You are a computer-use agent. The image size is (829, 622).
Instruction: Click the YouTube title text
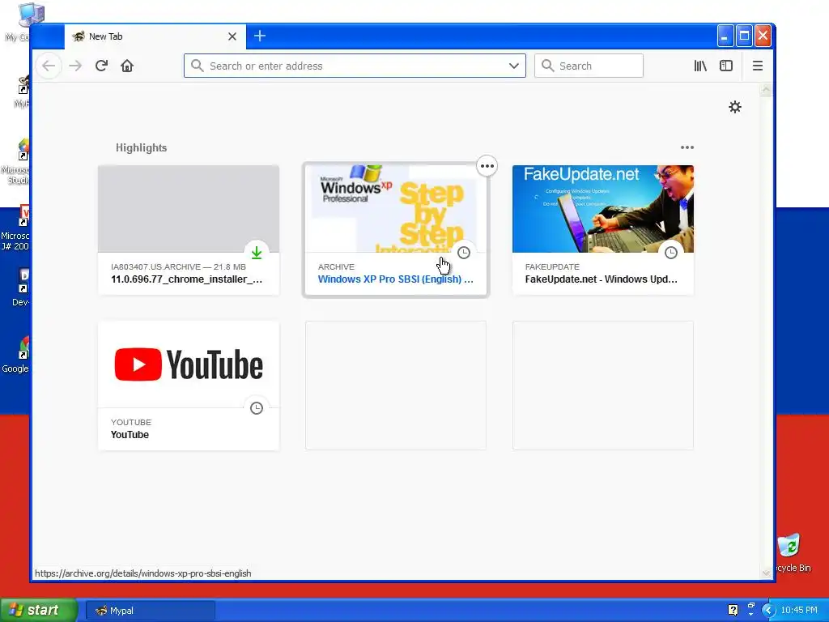click(130, 435)
